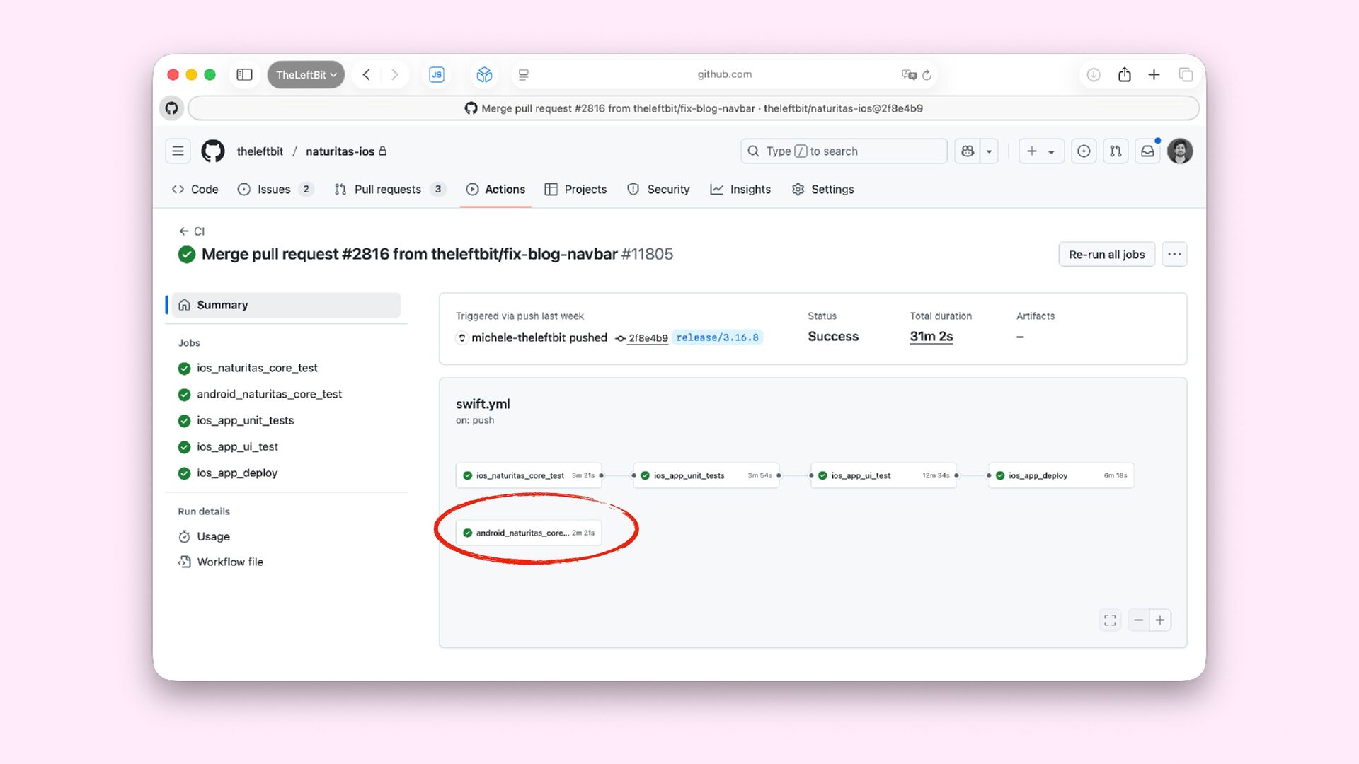Click the Copilot icon in header
This screenshot has height=764, width=1359.
pyautogui.click(x=968, y=151)
